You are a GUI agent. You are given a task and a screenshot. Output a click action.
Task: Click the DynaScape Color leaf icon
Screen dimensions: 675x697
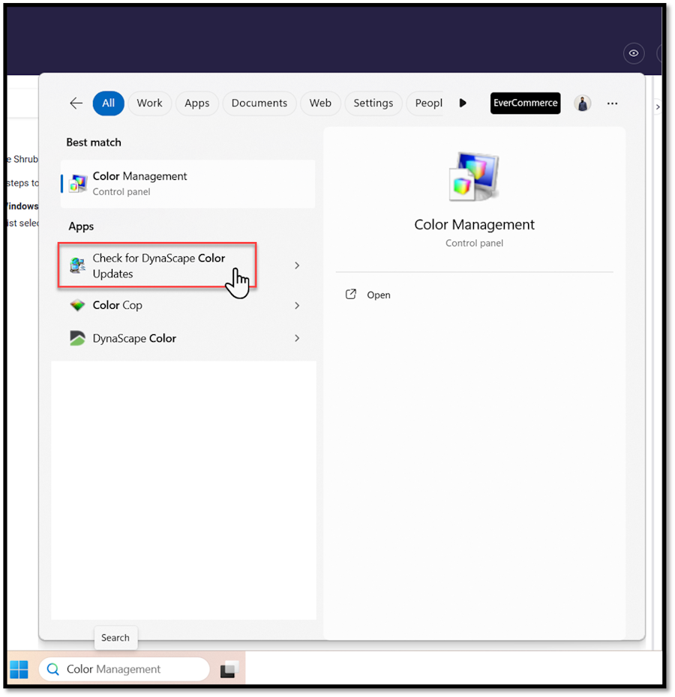(x=77, y=338)
